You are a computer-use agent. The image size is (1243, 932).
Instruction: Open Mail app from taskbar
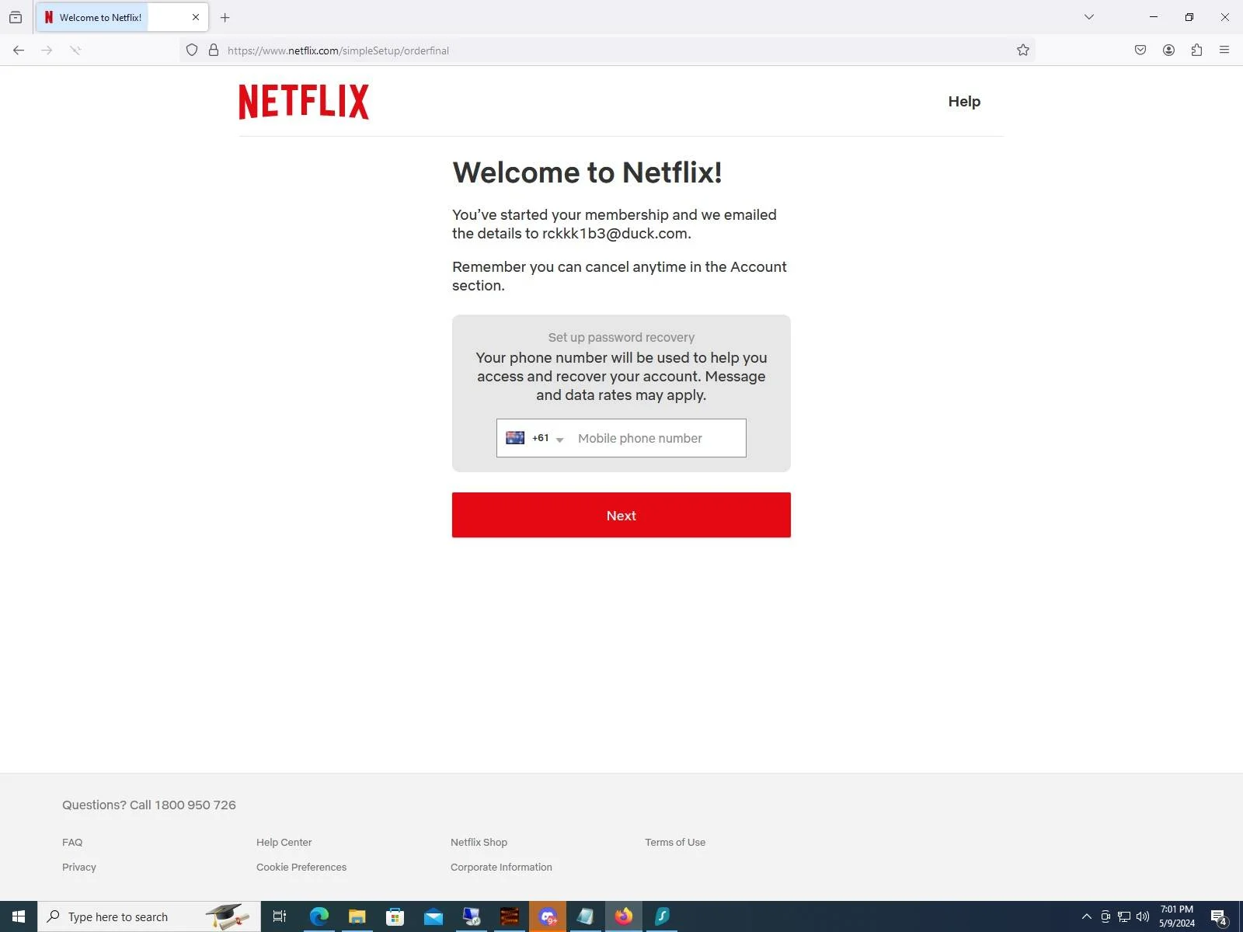tap(433, 916)
